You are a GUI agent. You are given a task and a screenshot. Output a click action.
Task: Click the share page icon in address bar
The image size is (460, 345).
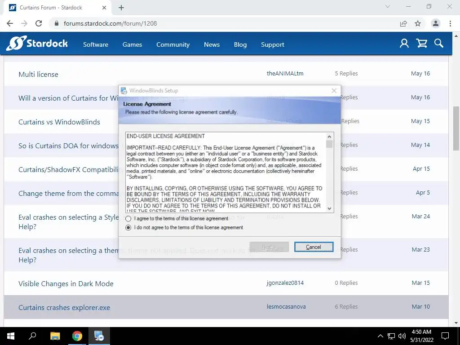[403, 23]
